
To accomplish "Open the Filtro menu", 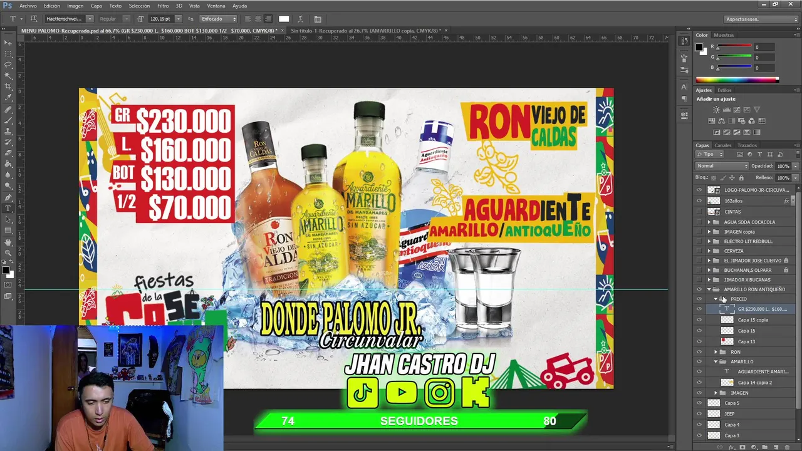I will pos(163,6).
